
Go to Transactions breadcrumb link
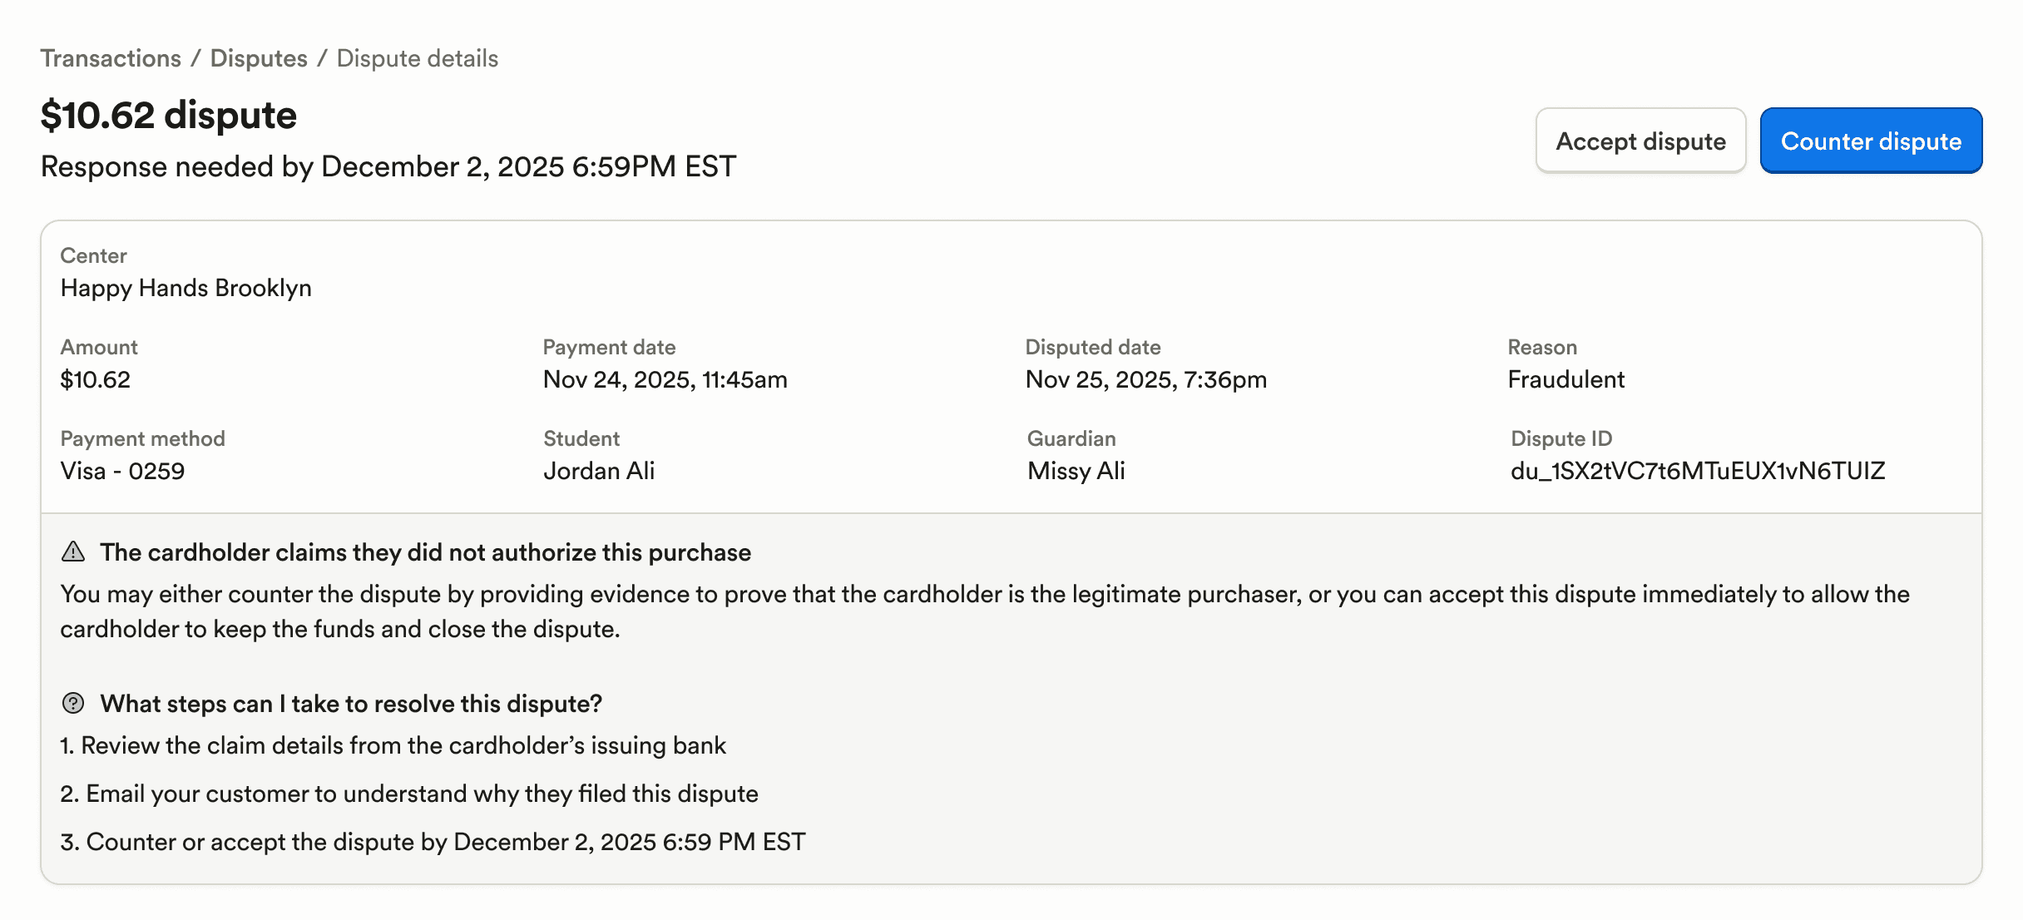point(111,58)
